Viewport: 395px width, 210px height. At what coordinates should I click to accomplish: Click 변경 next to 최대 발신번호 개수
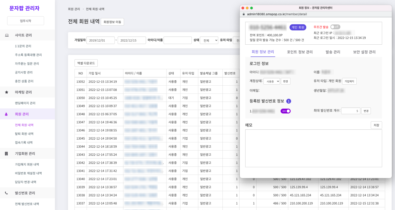click(366, 111)
